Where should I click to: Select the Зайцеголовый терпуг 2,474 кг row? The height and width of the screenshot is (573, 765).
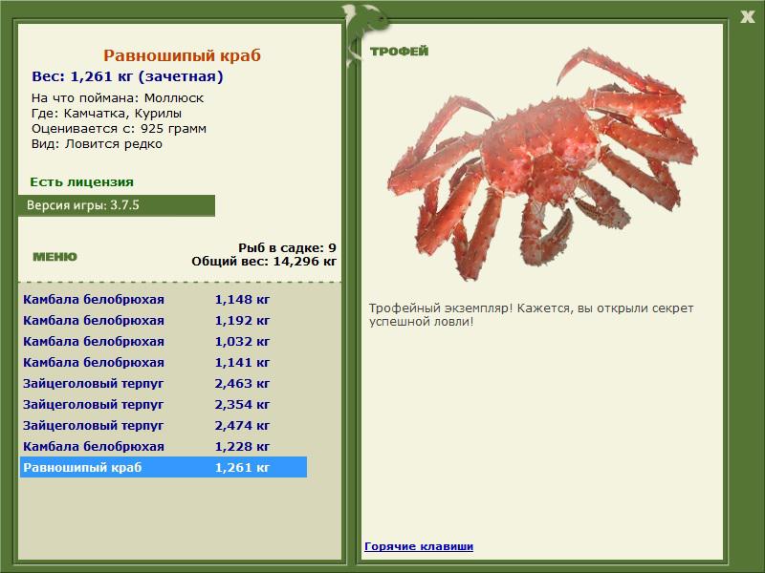pos(163,425)
